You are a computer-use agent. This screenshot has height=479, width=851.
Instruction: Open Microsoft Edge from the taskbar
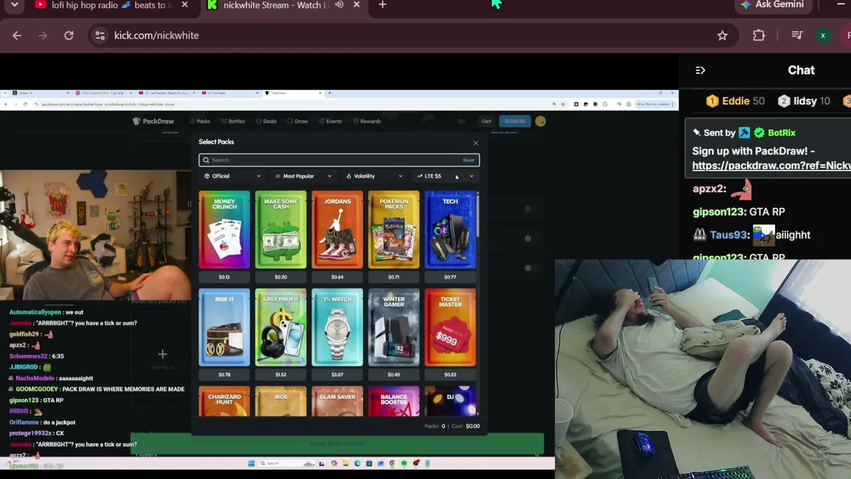coord(358,464)
